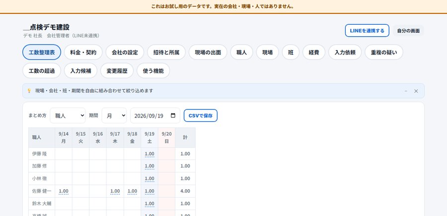Go to the 経費 tab
This screenshot has height=216, width=447.
tap(314, 53)
